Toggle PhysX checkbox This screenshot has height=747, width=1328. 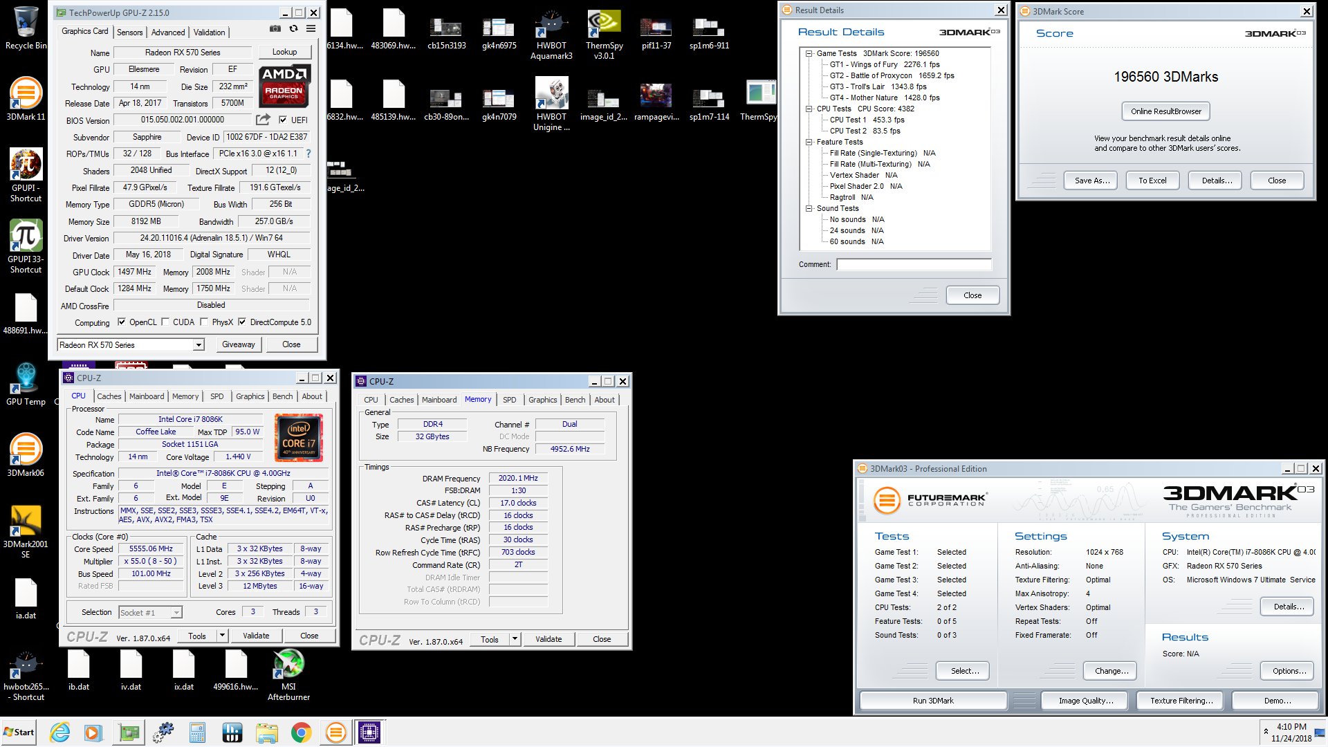click(x=204, y=322)
